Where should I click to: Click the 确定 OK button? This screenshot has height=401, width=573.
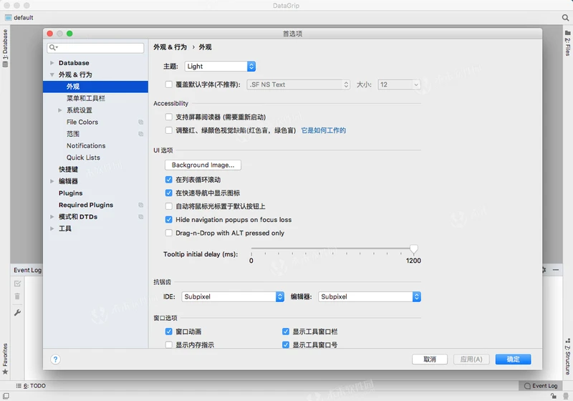tap(513, 359)
